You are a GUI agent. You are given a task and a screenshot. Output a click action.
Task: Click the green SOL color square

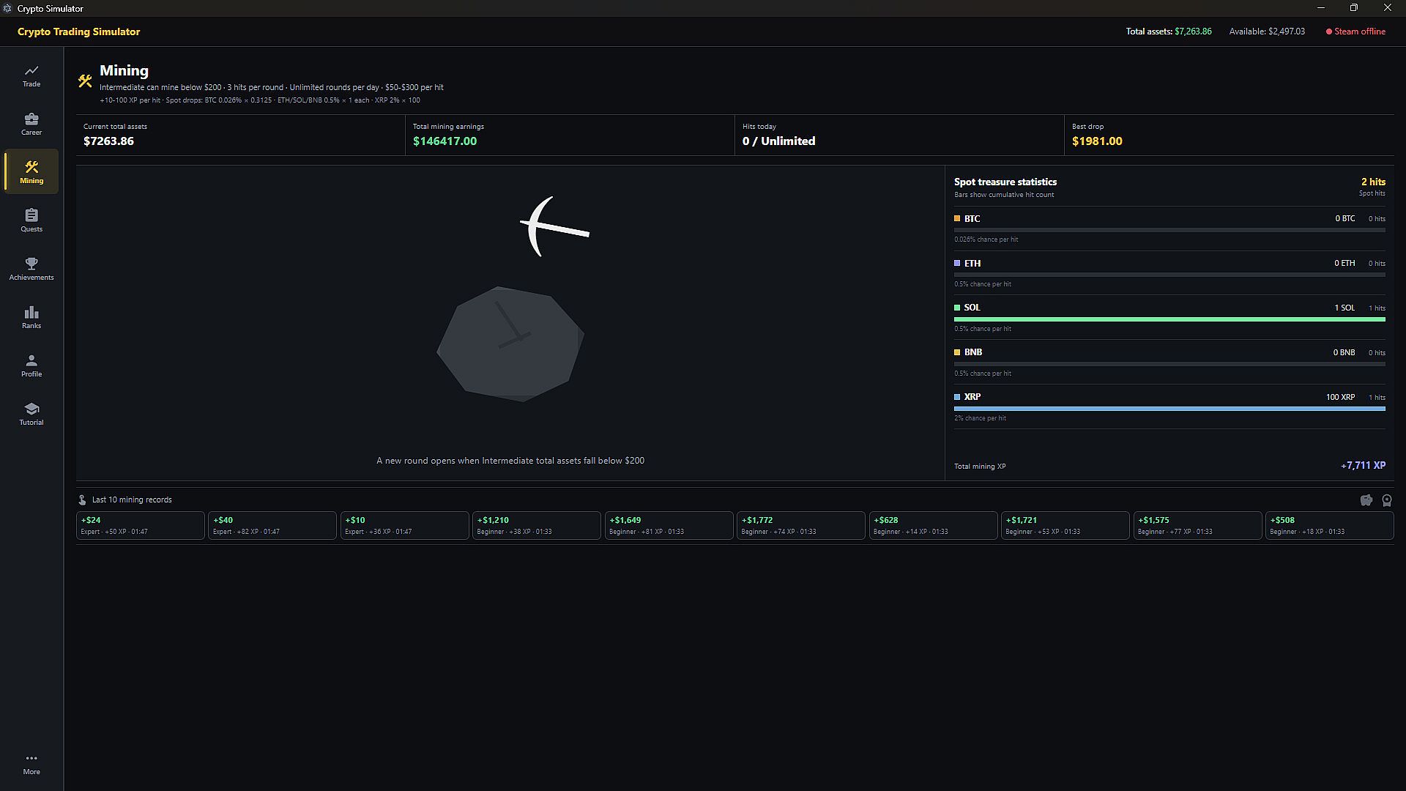(957, 308)
